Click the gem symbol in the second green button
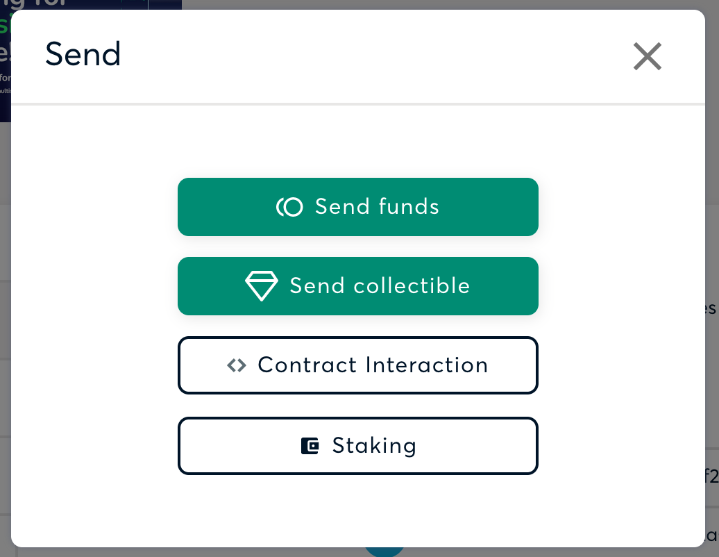This screenshot has width=719, height=557. point(262,285)
